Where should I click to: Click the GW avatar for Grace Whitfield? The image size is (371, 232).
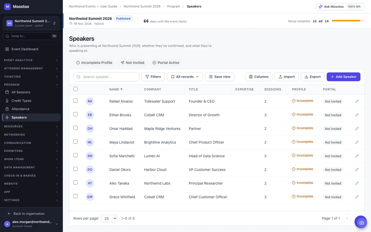pyautogui.click(x=90, y=197)
